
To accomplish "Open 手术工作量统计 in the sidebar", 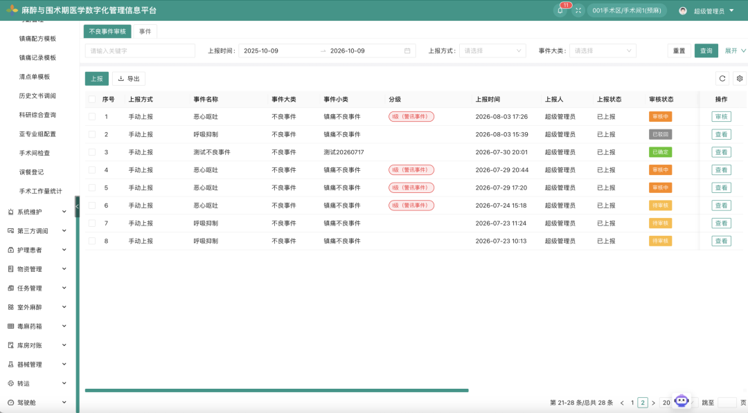I will click(41, 191).
